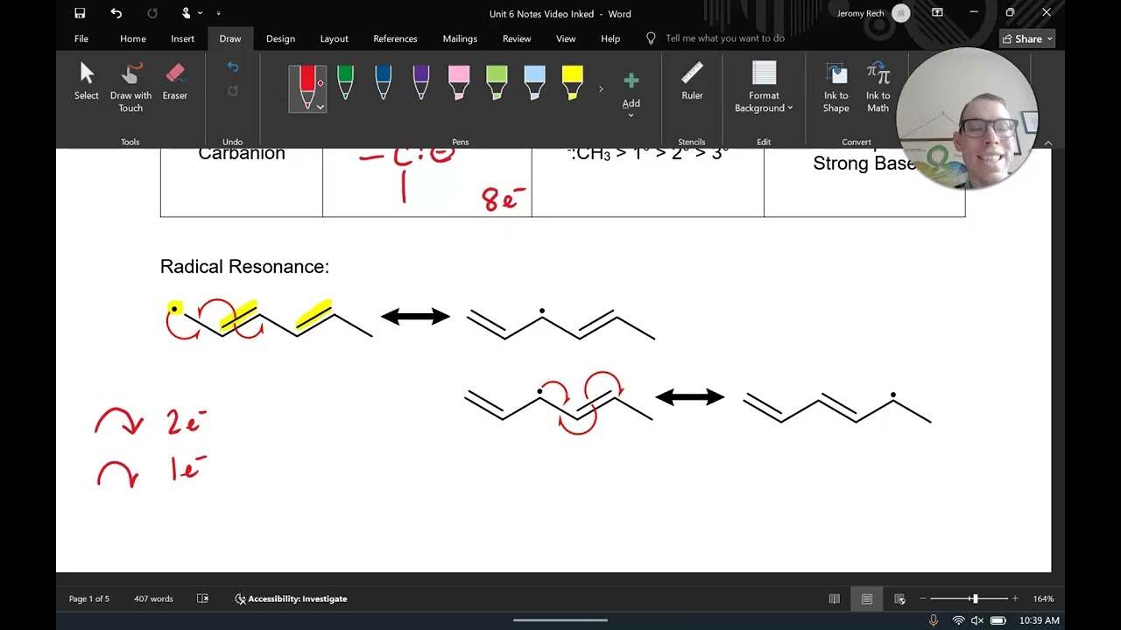Click the volume tray icon
This screenshot has width=1121, height=630.
(977, 620)
